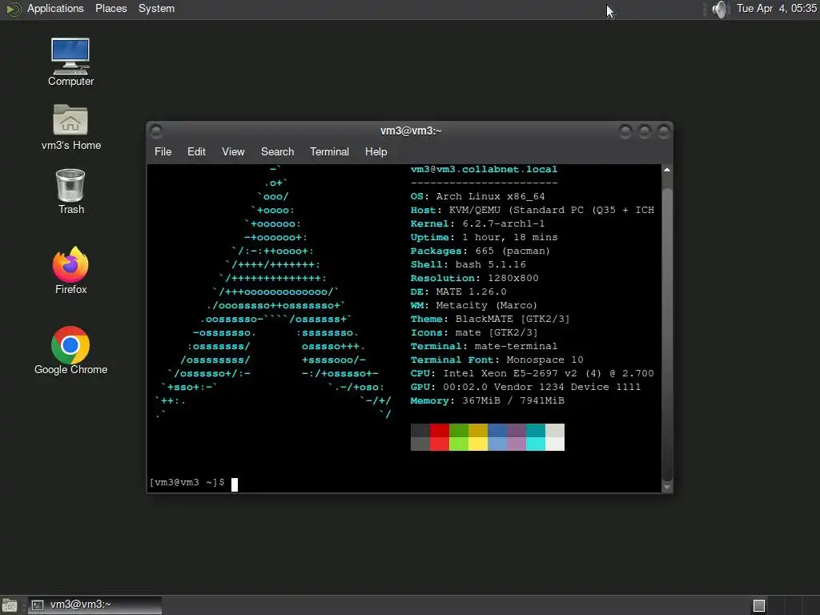
Task: Open vm3's Home folder icon
Action: pos(70,127)
